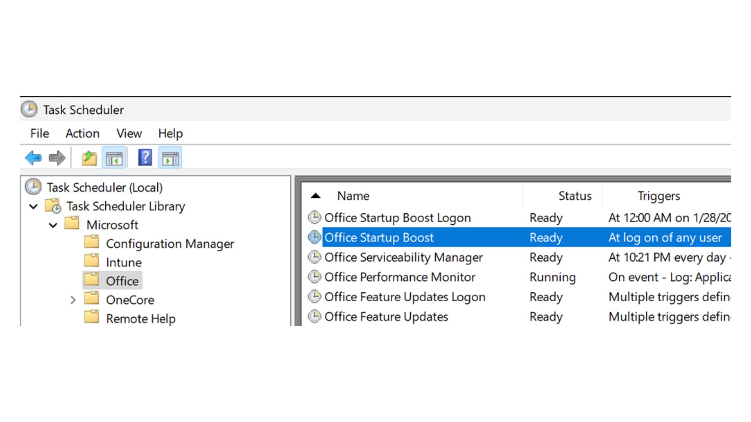Viewport: 751px width, 422px height.
Task: Click Ready status of Office Startup Boost Logon
Action: pos(546,218)
